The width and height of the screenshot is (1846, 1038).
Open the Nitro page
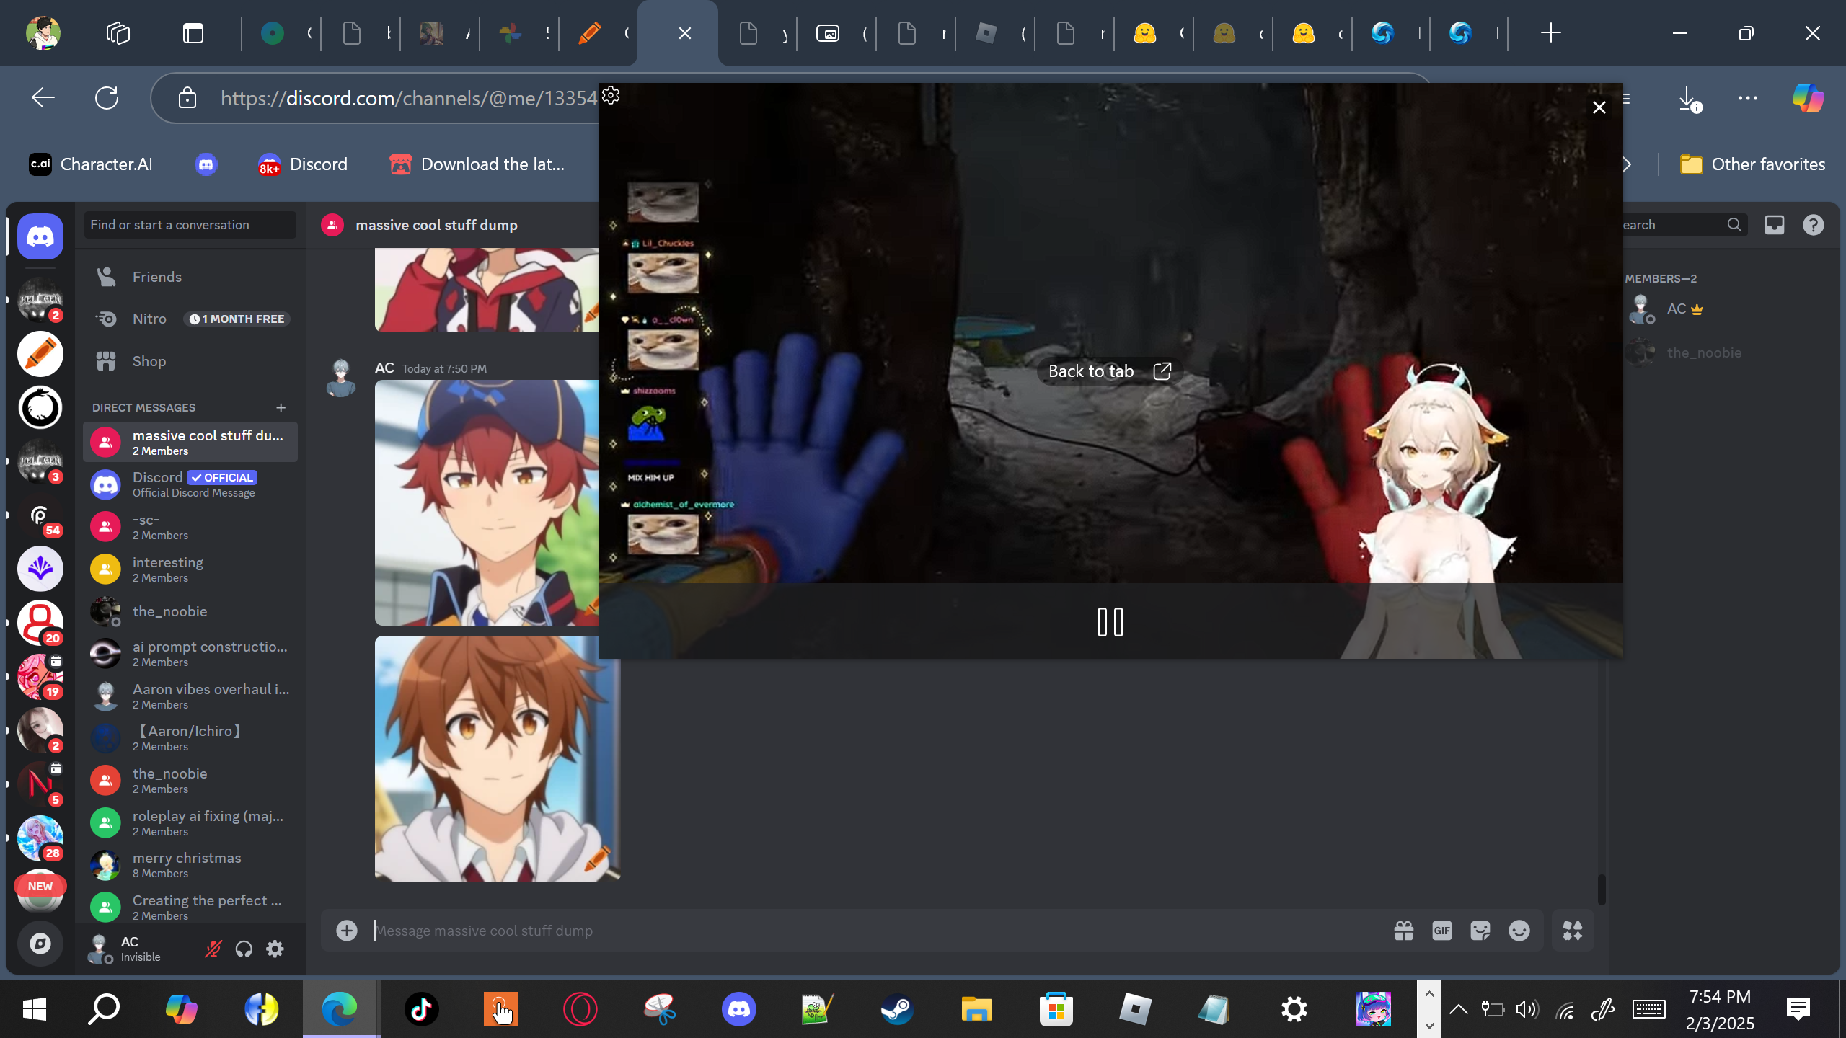point(190,319)
